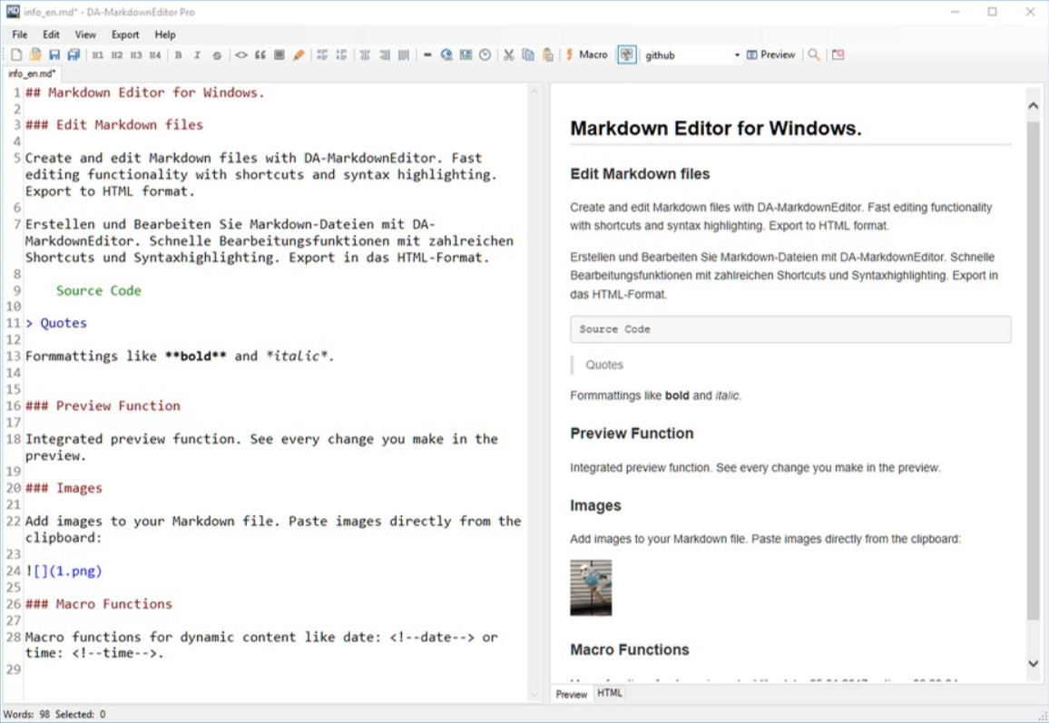Click the first indent/align icon left of separator
Image resolution: width=1049 pixels, height=723 pixels.
tap(366, 54)
